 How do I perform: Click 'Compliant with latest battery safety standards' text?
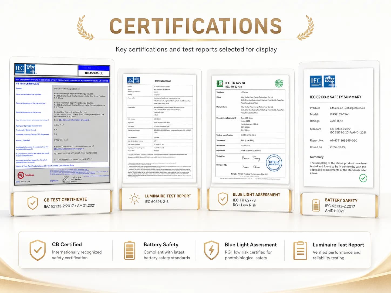[167, 255]
